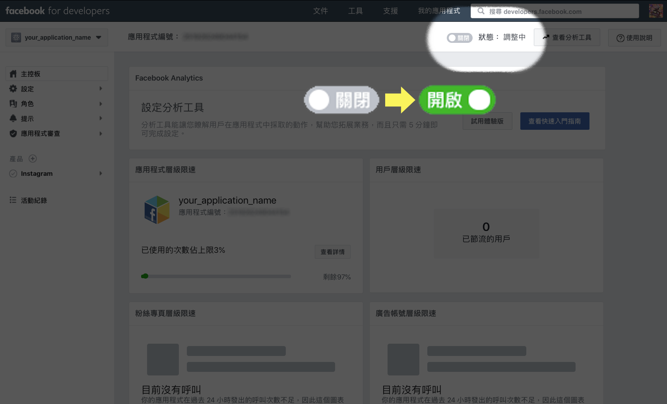Click the Facebook Analytics panel heading

(x=169, y=78)
